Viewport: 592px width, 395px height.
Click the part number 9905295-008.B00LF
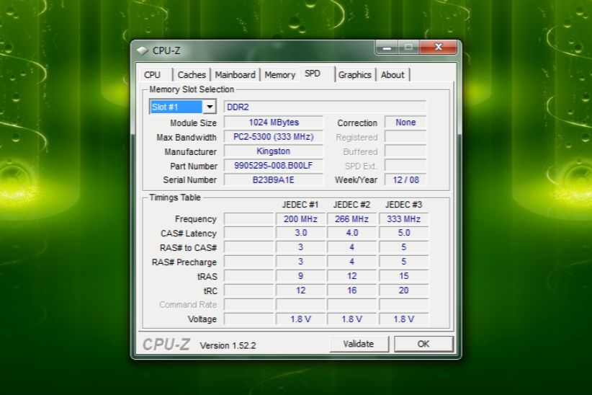[x=274, y=166]
